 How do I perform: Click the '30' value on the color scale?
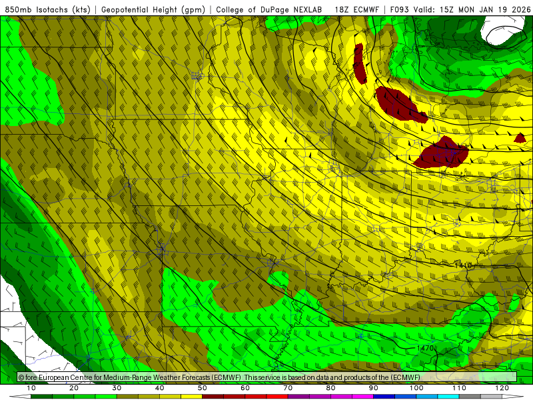pos(117,388)
